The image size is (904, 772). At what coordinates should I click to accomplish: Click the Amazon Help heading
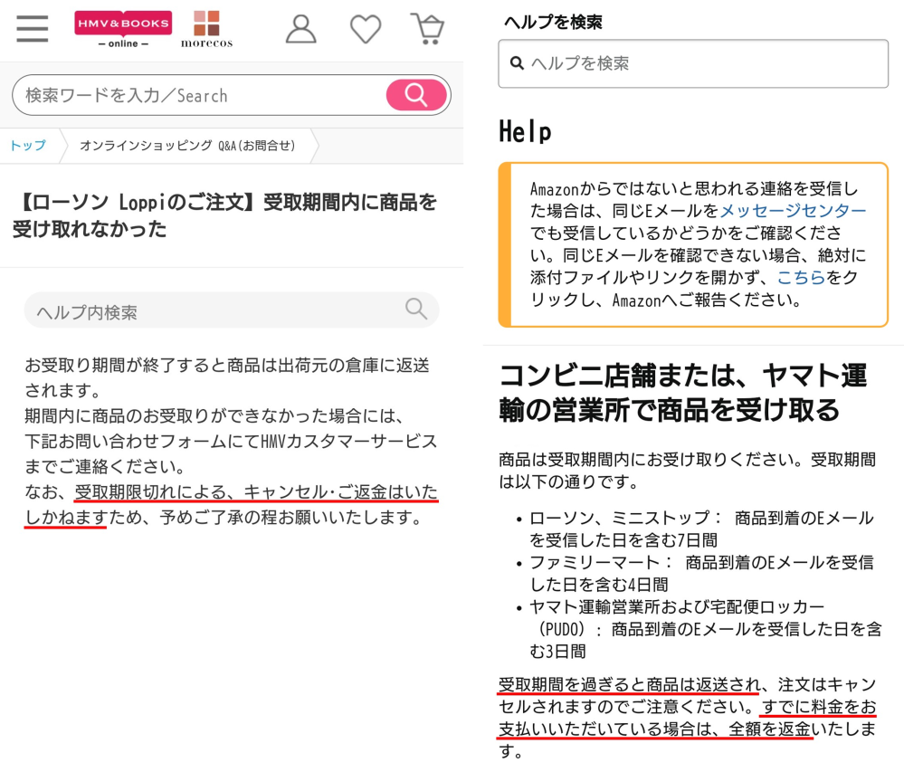[525, 131]
